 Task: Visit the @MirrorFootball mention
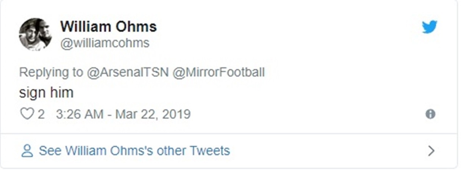pyautogui.click(x=219, y=73)
